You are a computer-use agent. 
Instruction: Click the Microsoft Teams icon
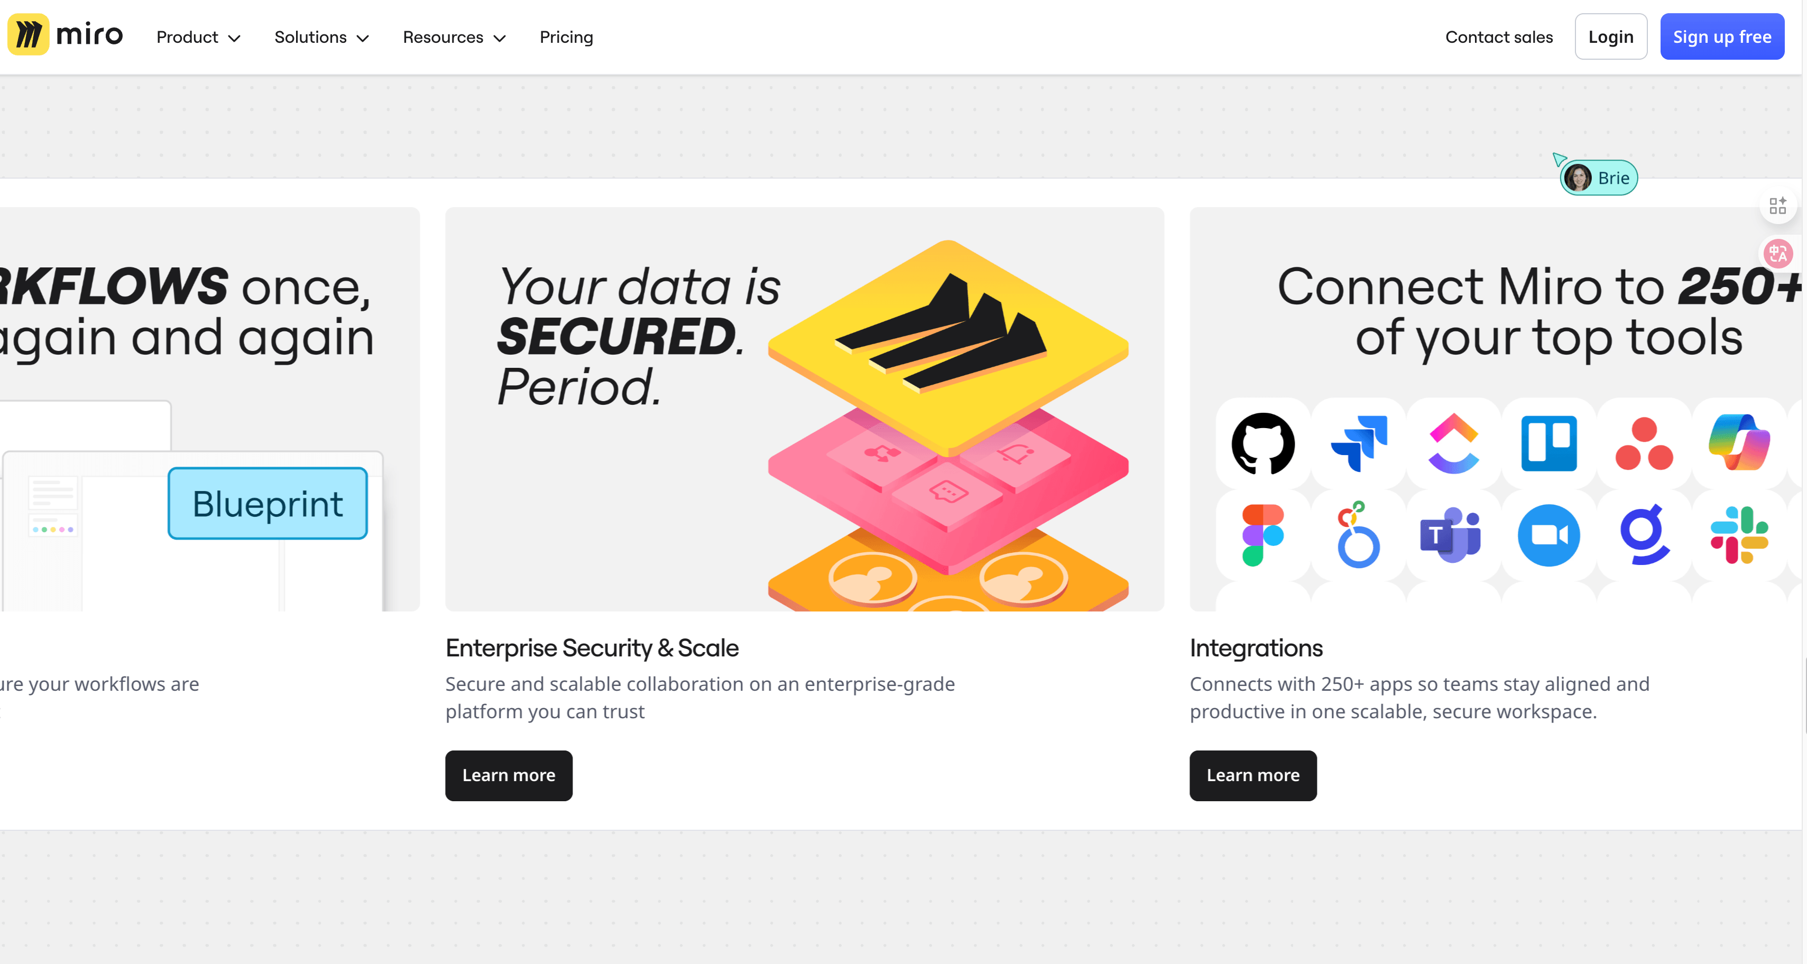(1451, 535)
